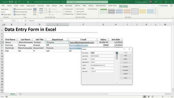Collapse the ribbon using the caret
Image resolution: width=174 pixels, height=98 pixels.
(173, 17)
